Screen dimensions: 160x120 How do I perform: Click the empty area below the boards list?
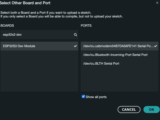click(39, 72)
